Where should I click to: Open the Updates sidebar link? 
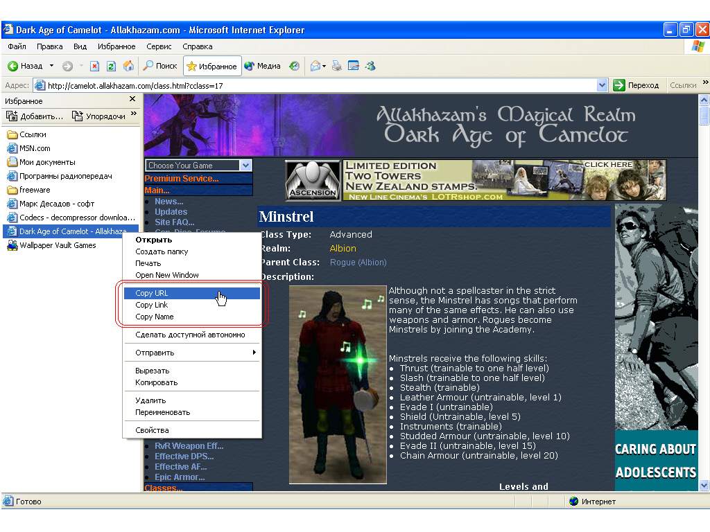(x=171, y=212)
